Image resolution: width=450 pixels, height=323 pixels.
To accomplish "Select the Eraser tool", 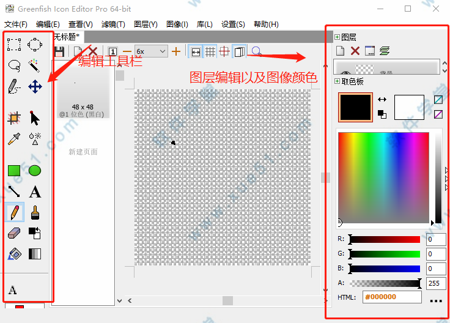I will pyautogui.click(x=14, y=233).
